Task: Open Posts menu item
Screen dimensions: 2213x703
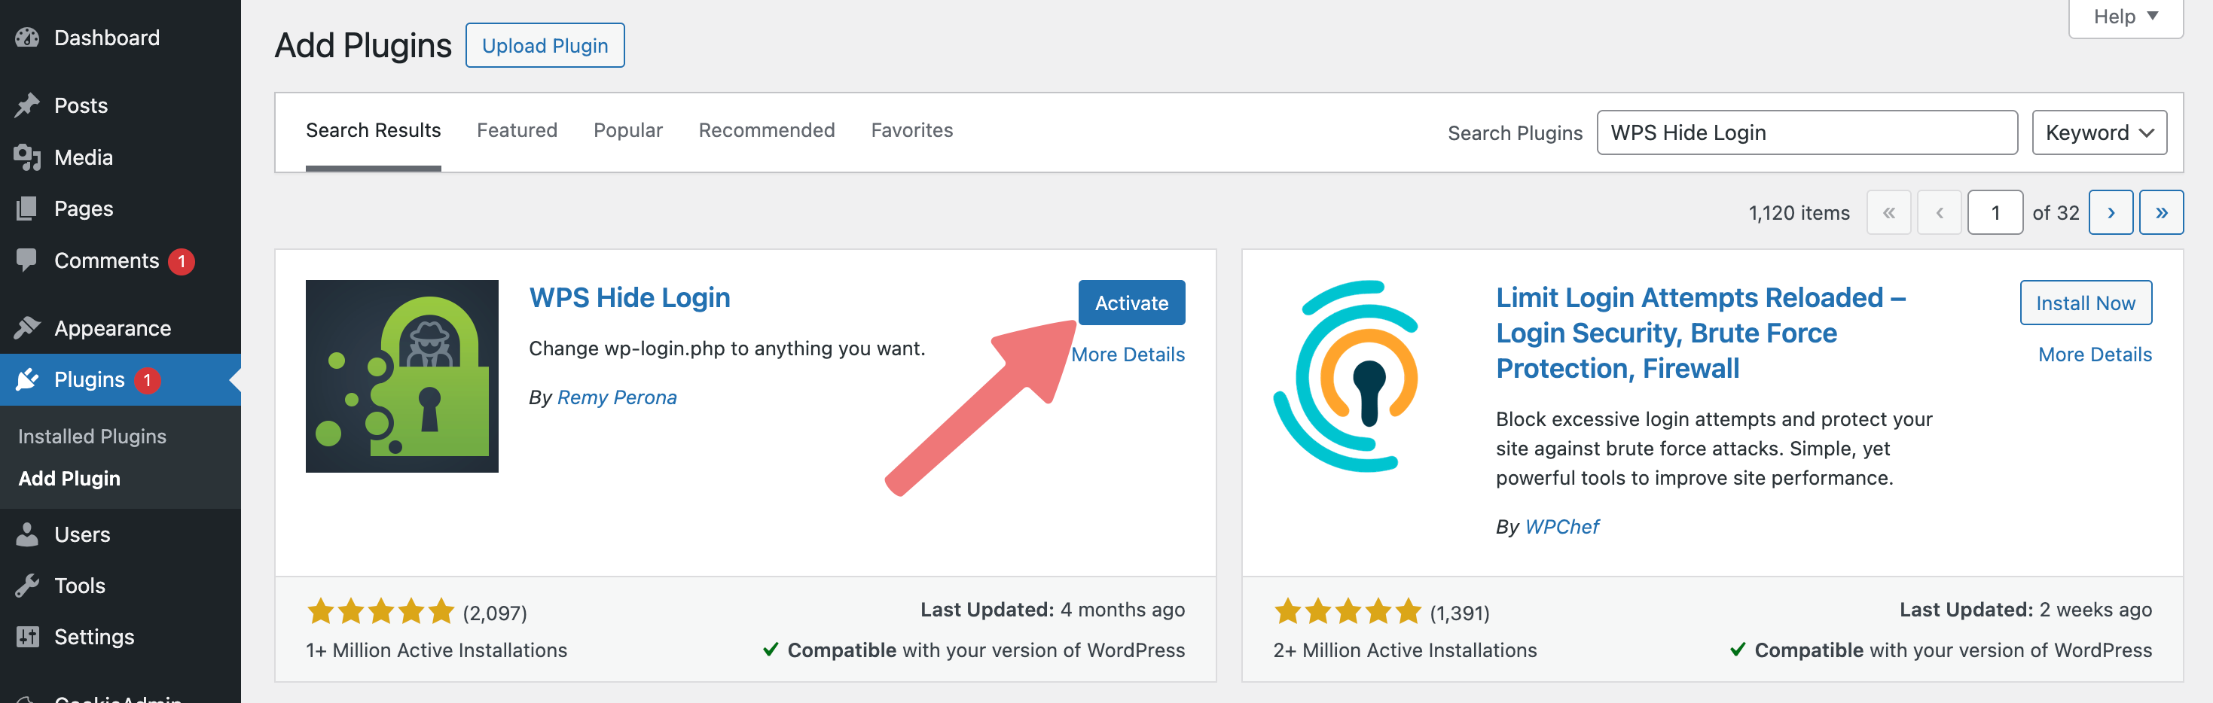Action: pos(121,105)
